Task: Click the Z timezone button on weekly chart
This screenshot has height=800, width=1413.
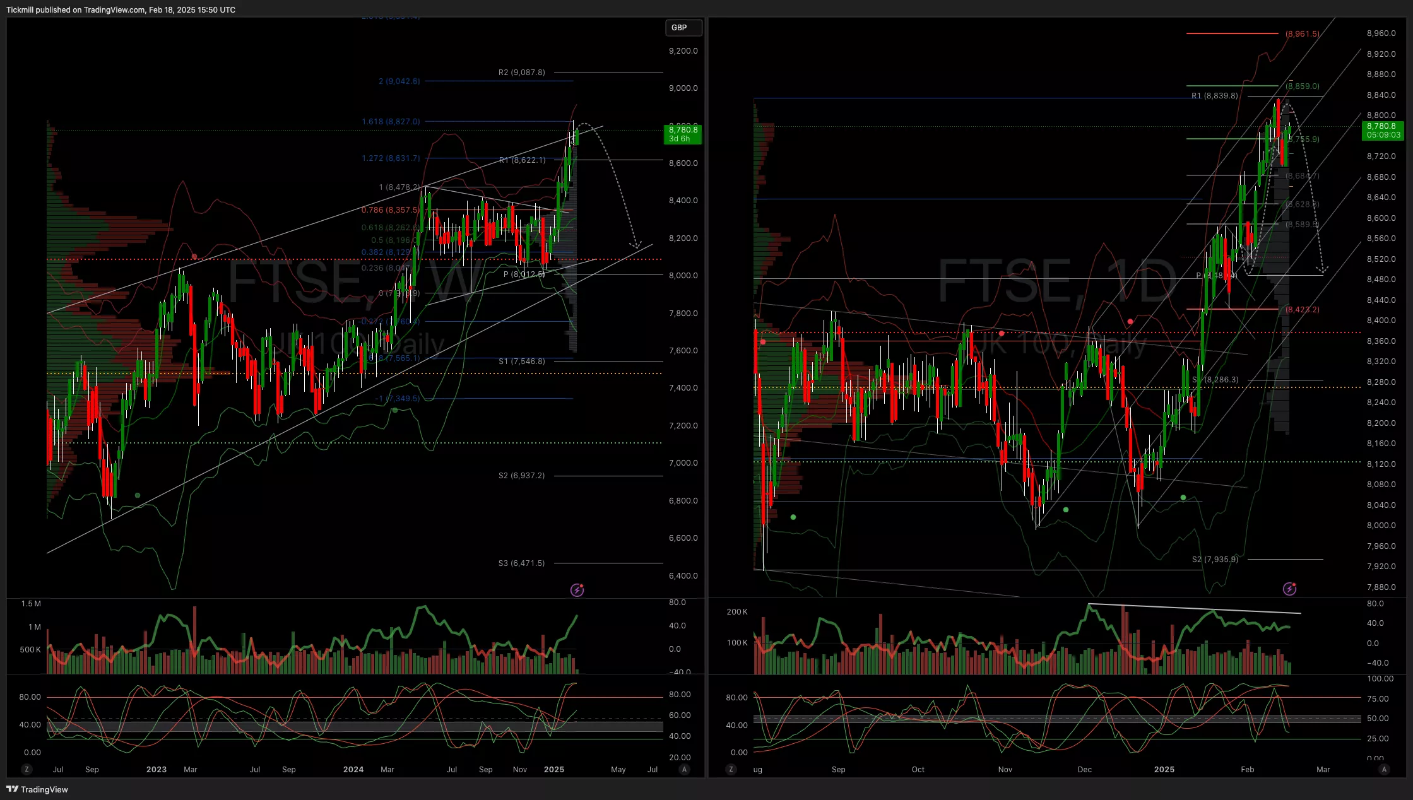Action: 27,769
